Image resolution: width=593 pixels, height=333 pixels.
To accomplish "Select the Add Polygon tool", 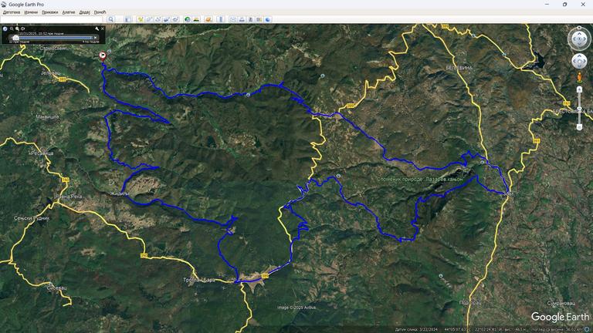I will (x=149, y=19).
